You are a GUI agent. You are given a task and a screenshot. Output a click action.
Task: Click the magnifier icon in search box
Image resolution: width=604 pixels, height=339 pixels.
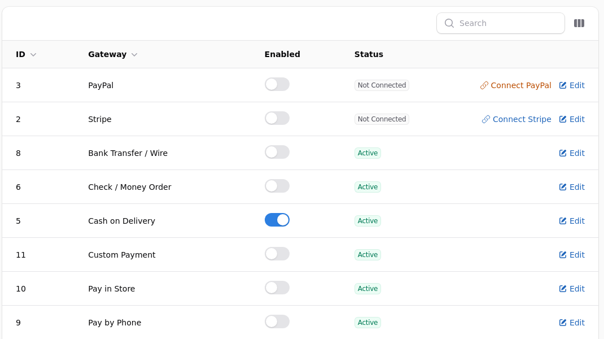pyautogui.click(x=449, y=23)
